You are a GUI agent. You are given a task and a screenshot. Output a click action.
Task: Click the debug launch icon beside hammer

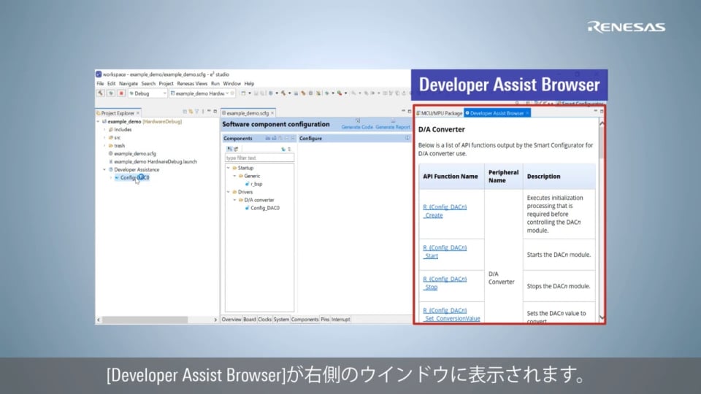click(110, 93)
